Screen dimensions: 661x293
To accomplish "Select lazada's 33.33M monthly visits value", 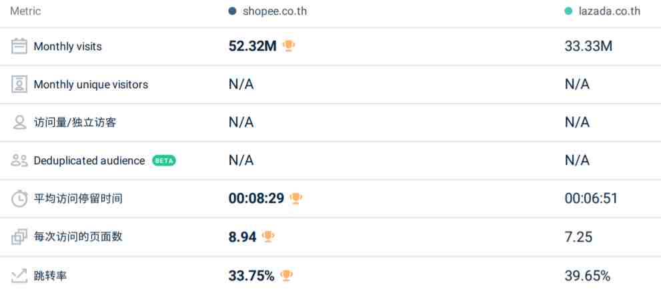I will pyautogui.click(x=588, y=46).
